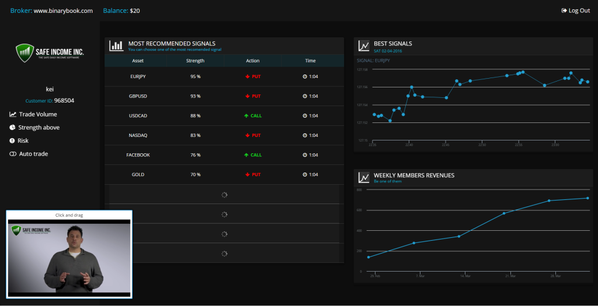
Task: Click the 93 % strength value
Action: pos(195,96)
